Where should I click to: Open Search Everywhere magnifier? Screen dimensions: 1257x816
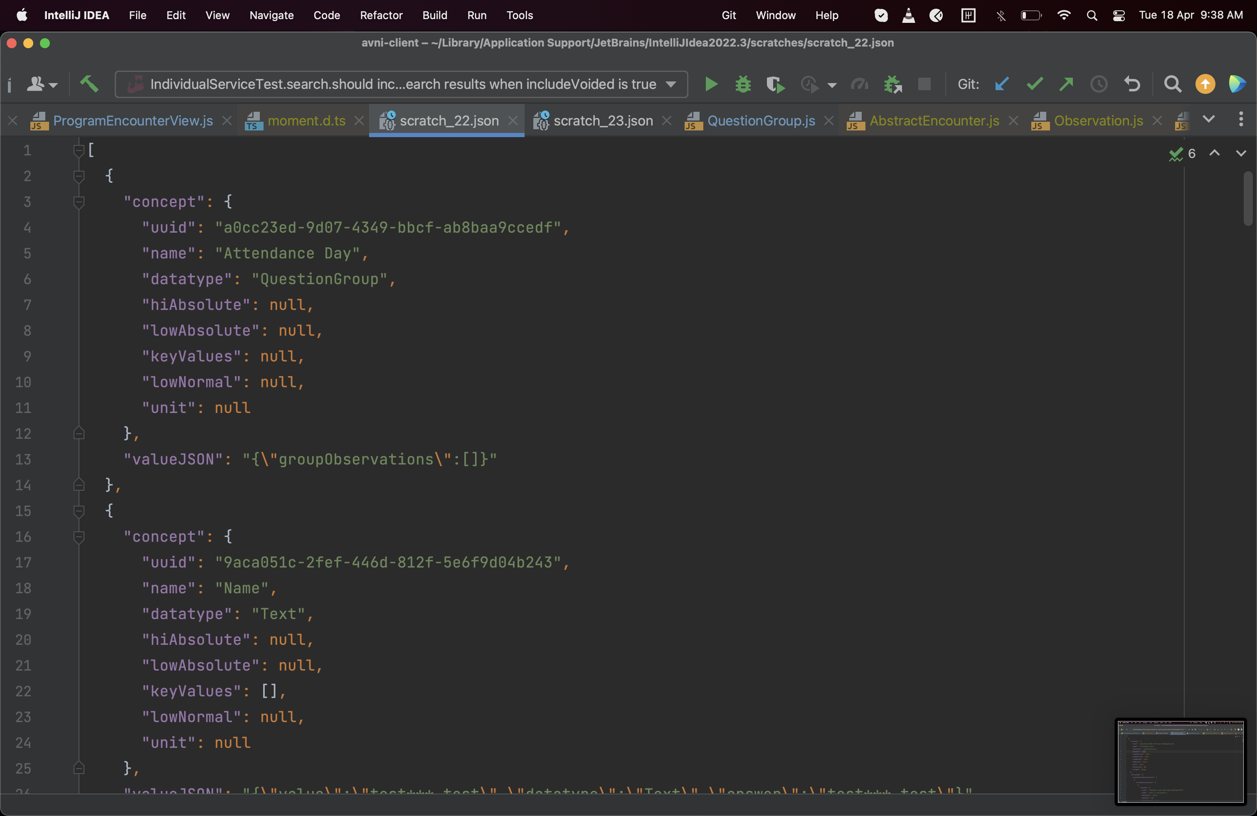(1173, 84)
